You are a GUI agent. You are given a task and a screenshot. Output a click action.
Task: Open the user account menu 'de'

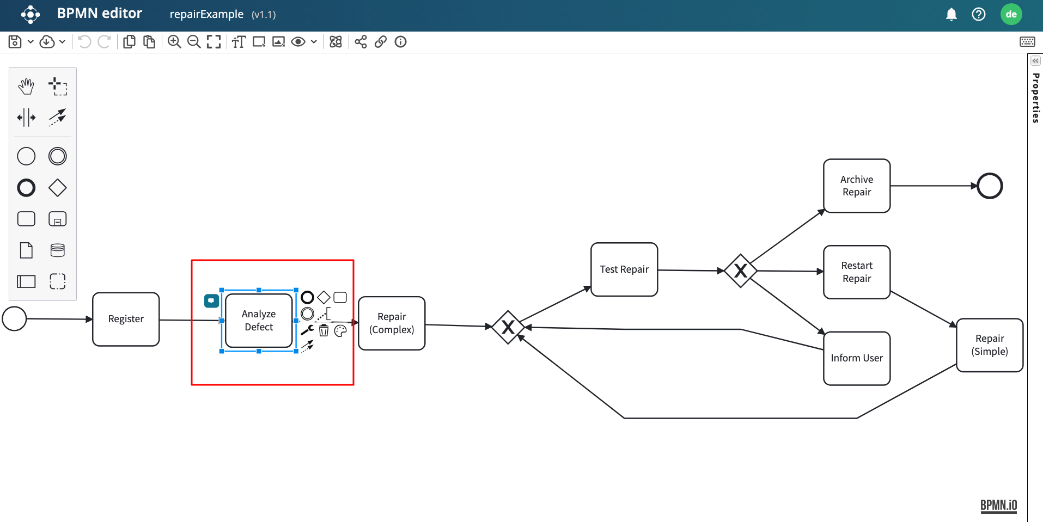tap(1011, 14)
